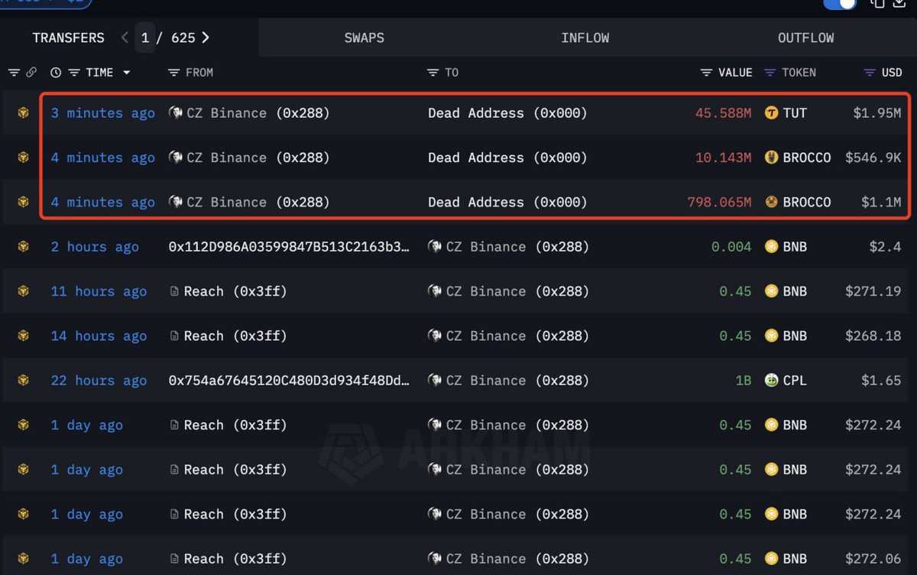Open the TO column filter

[433, 73]
